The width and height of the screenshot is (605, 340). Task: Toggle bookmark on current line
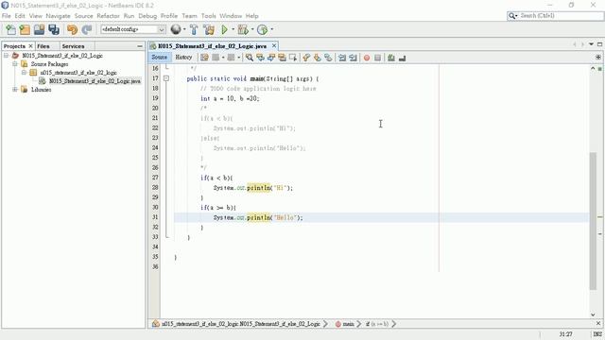[x=328, y=58]
